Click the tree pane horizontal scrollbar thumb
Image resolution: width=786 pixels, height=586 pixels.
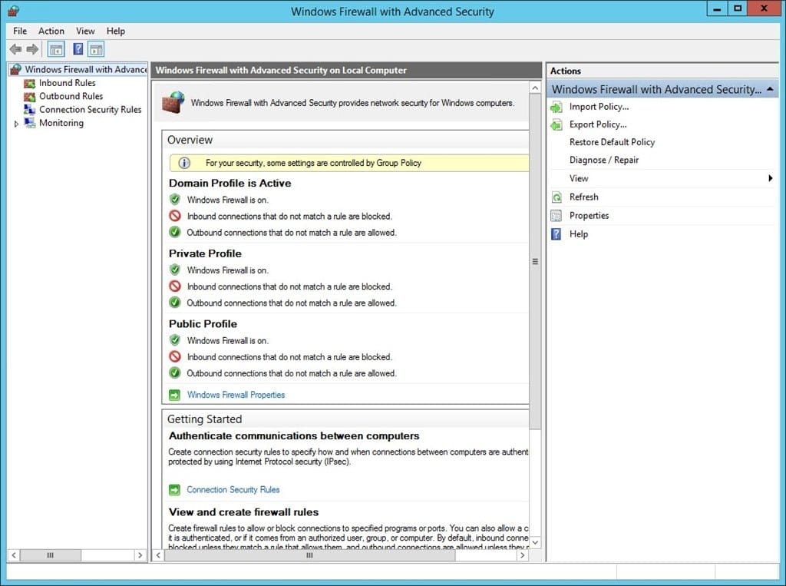coord(50,555)
